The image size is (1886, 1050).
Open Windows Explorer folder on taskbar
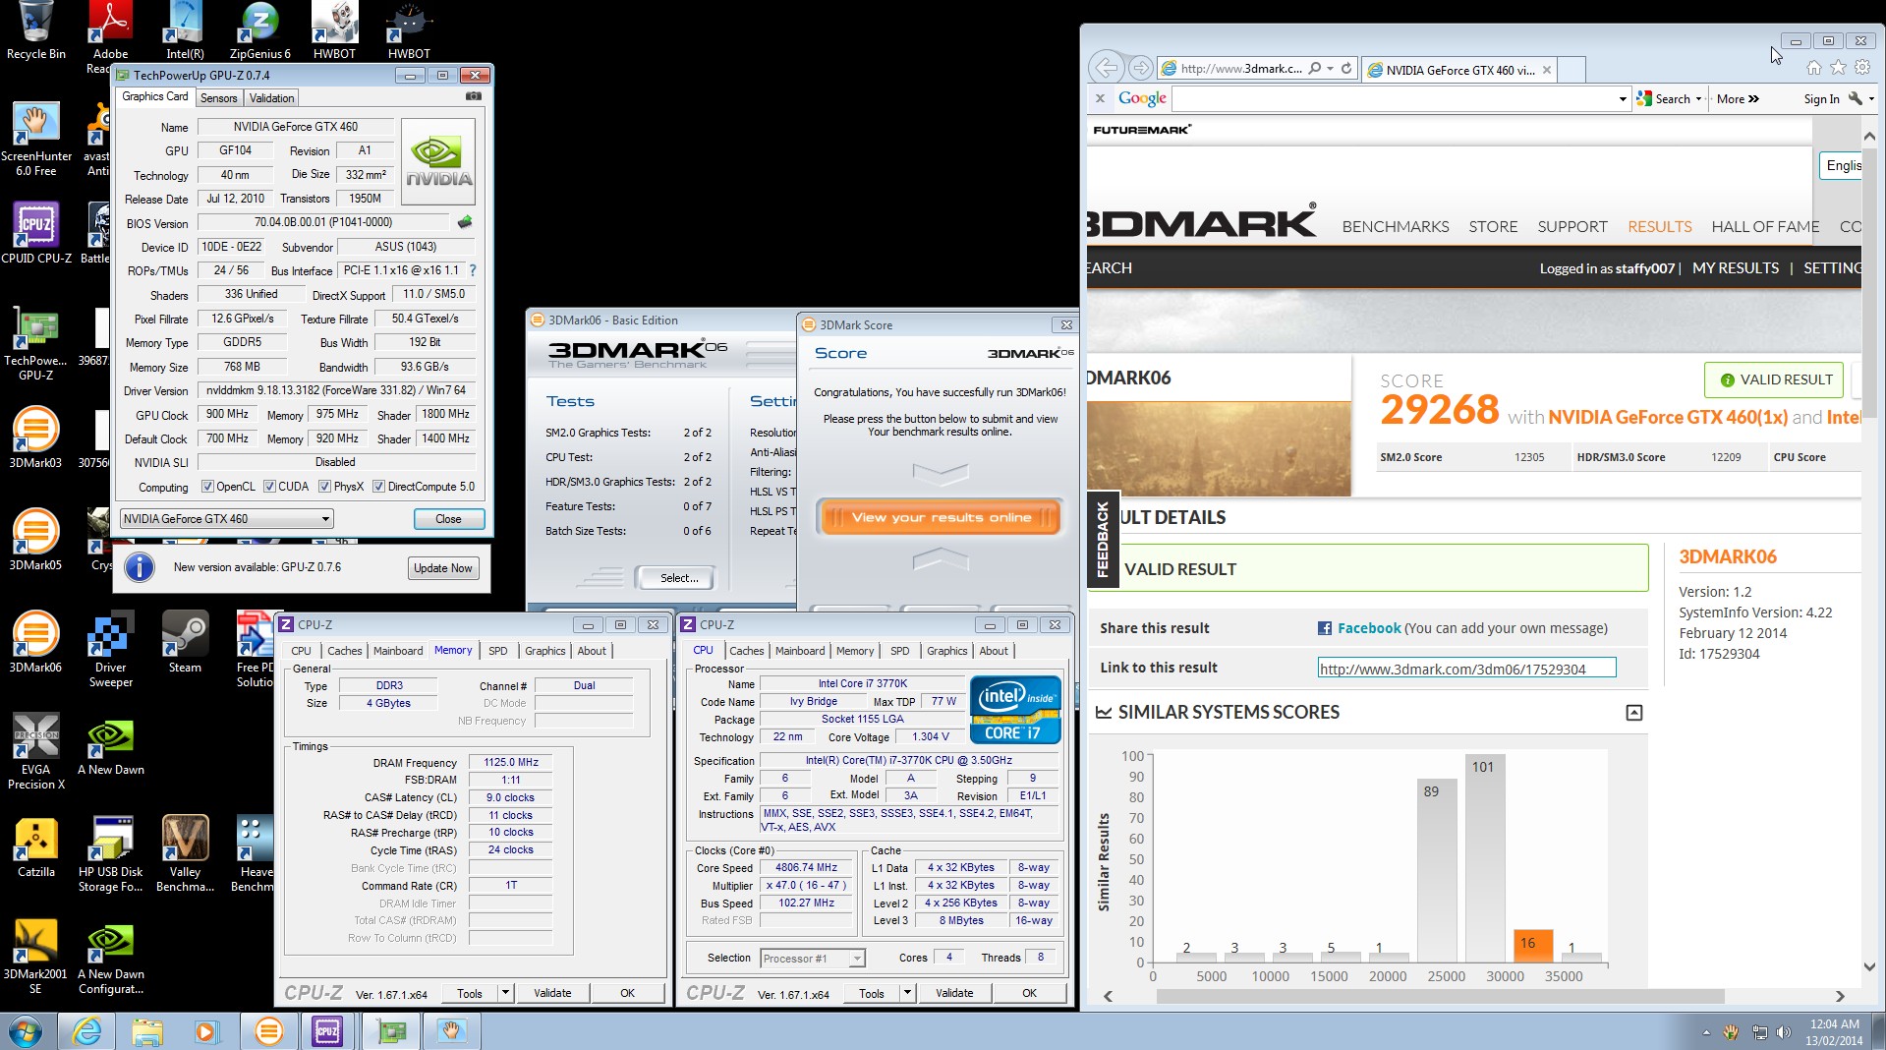(x=147, y=1031)
